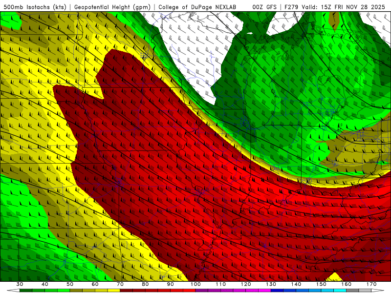The image size is (391, 293).
Task: Select the dark maroon swatch just after 70
Action: [x=127, y=290]
